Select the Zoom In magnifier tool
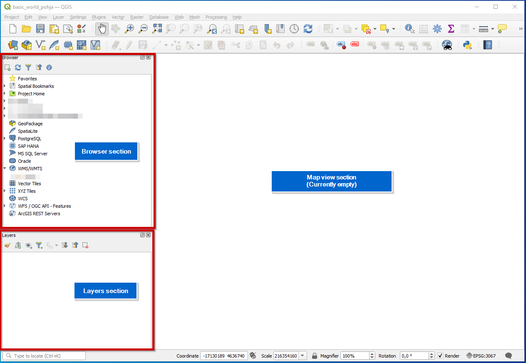 pos(130,29)
